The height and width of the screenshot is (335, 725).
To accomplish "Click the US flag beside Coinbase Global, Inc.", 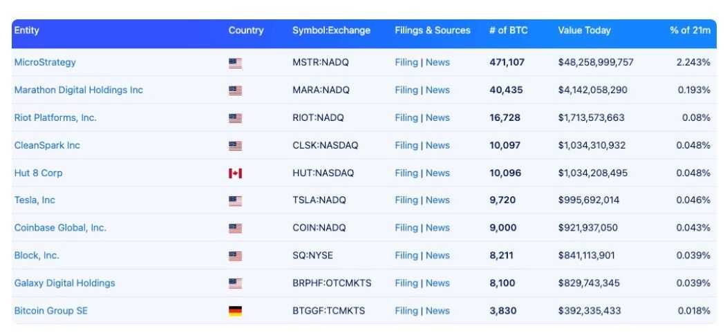I will click(x=235, y=229).
